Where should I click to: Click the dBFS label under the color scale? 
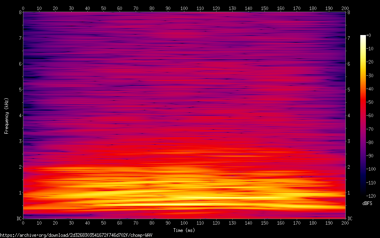tap(368, 204)
